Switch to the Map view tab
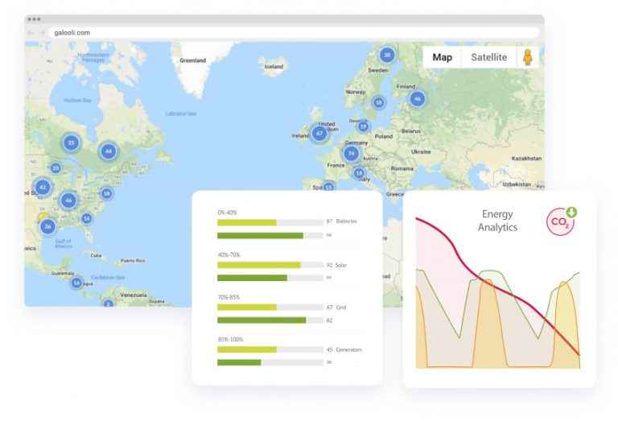The image size is (618, 430). [443, 58]
